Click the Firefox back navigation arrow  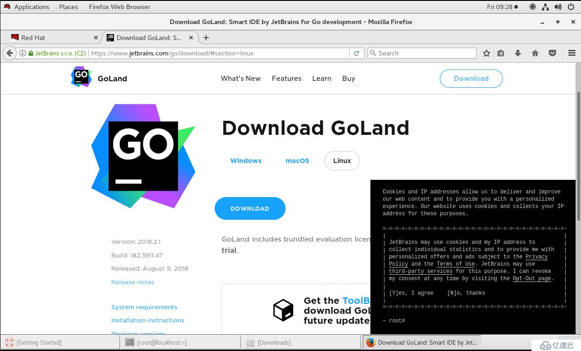coord(10,53)
